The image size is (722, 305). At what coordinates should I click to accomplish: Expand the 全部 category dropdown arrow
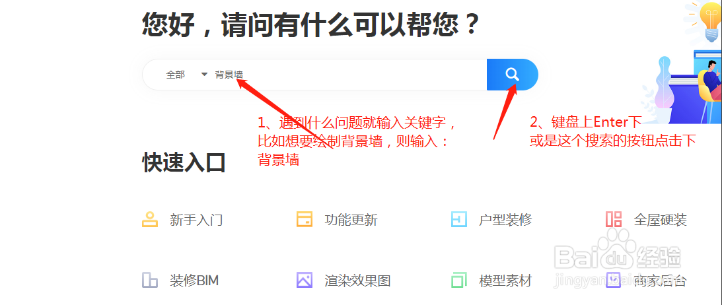tap(204, 75)
